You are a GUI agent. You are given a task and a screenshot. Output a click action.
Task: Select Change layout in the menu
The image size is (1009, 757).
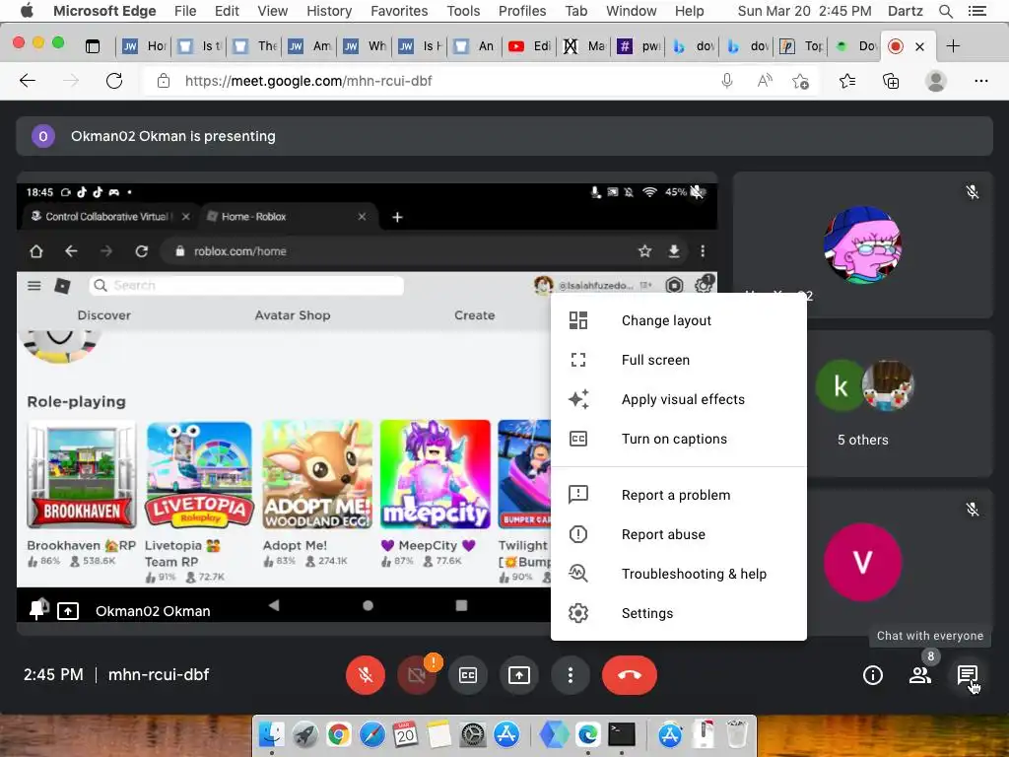point(678,320)
